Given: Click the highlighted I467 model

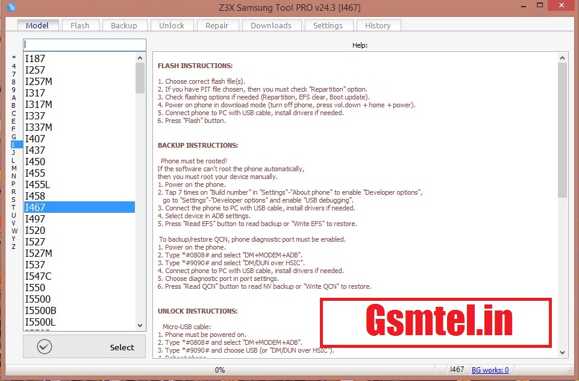Looking at the screenshot, I should [x=80, y=207].
